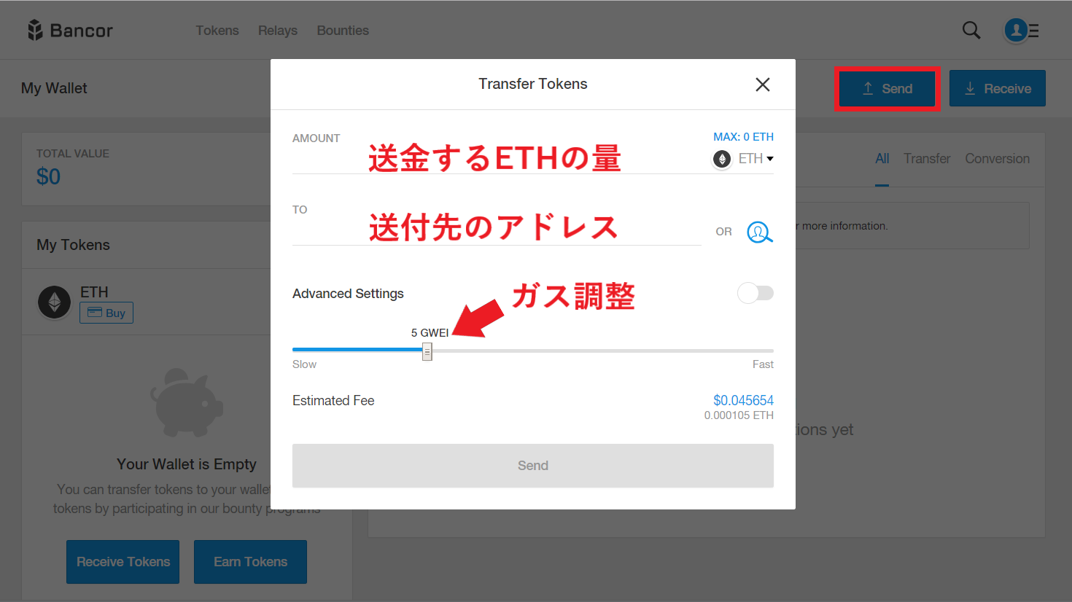
Task: Click the Receive button
Action: [998, 89]
